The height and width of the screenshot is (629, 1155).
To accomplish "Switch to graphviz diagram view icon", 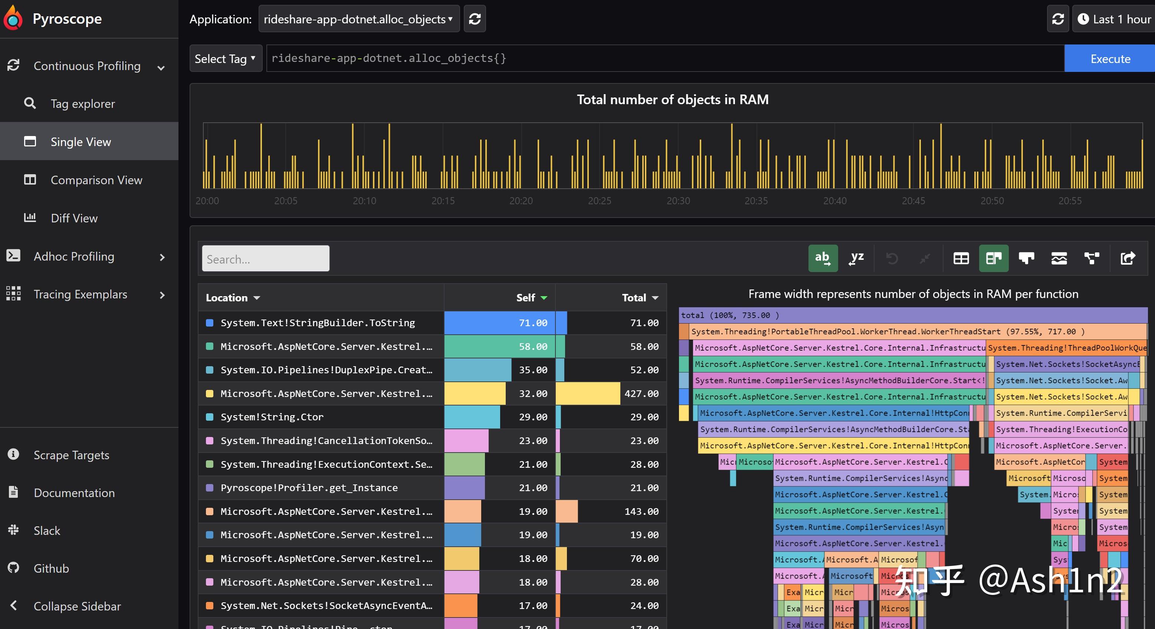I will point(1092,258).
